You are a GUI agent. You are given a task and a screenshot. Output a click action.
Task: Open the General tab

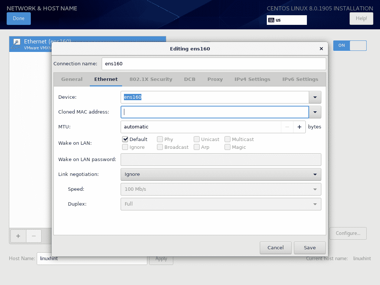[x=72, y=79]
